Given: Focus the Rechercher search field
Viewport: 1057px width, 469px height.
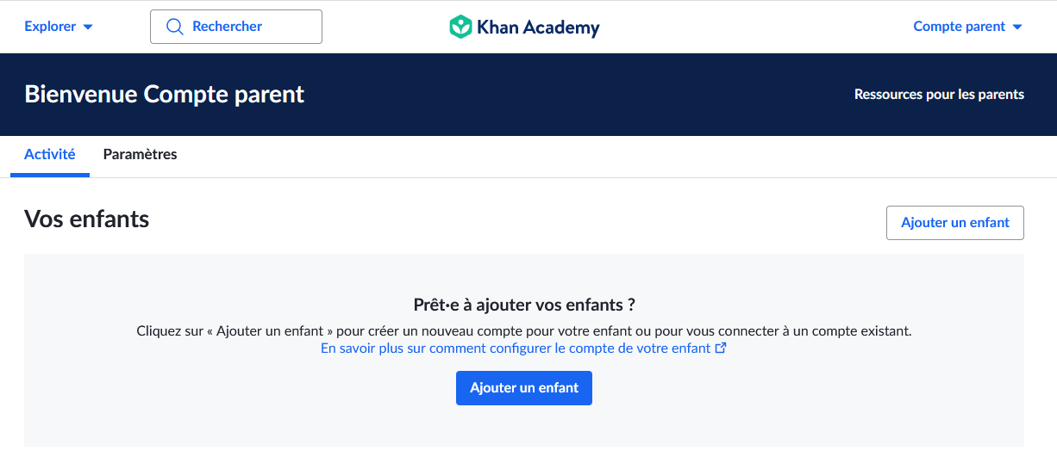Looking at the screenshot, I should coord(236,27).
